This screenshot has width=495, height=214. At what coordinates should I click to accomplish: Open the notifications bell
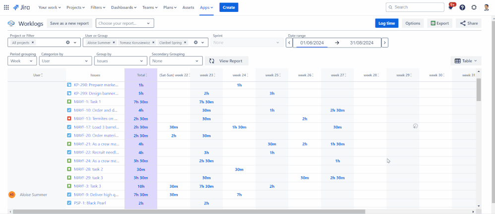point(451,7)
